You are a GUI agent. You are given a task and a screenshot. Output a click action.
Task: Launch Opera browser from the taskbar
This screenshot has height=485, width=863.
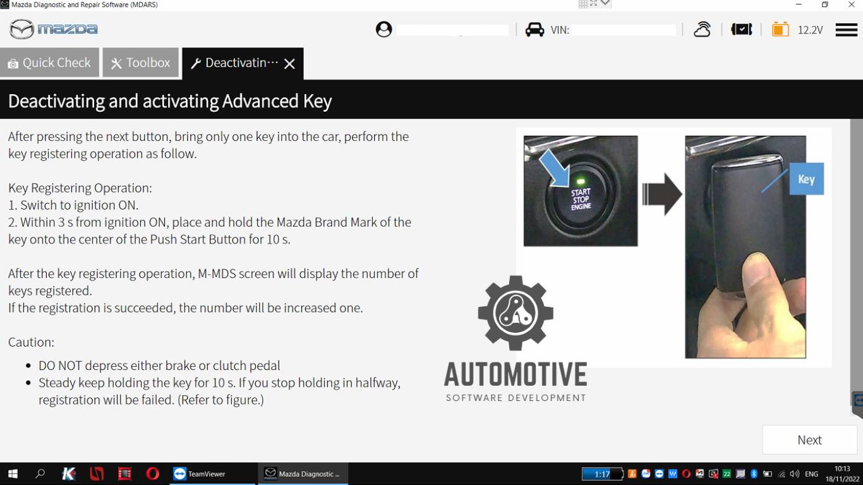pos(153,474)
